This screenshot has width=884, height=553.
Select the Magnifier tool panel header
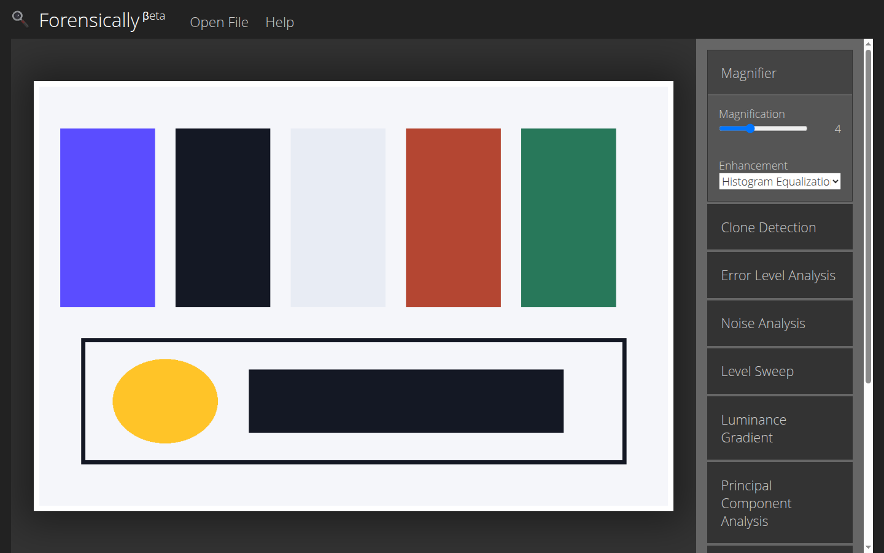click(x=780, y=73)
